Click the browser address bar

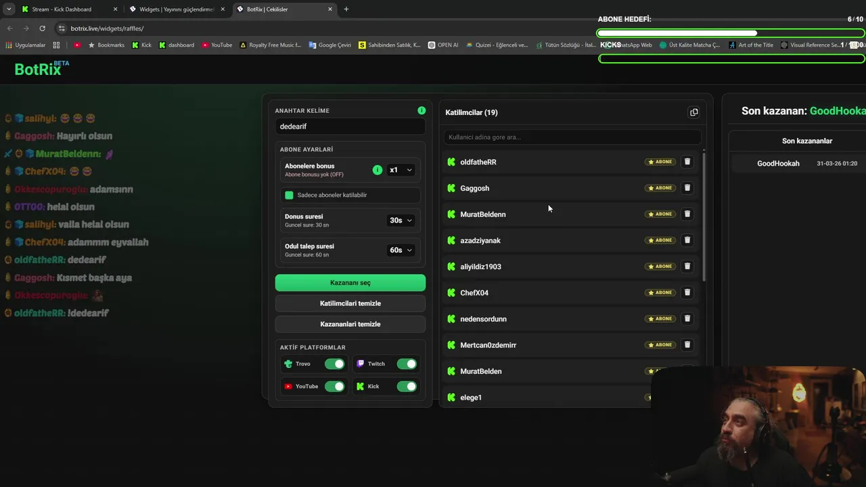325,28
